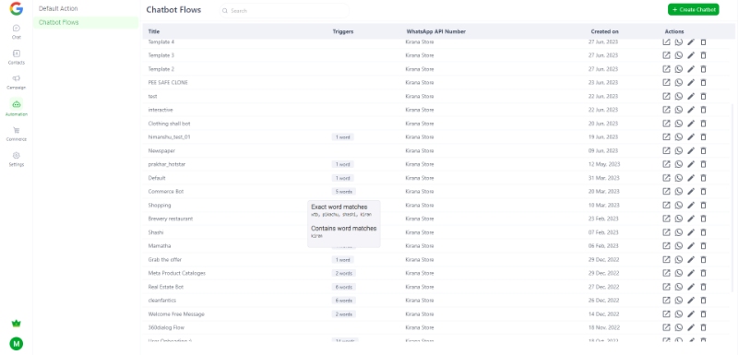Go to the Campaign section
This screenshot has height=355, width=738.
[16, 82]
